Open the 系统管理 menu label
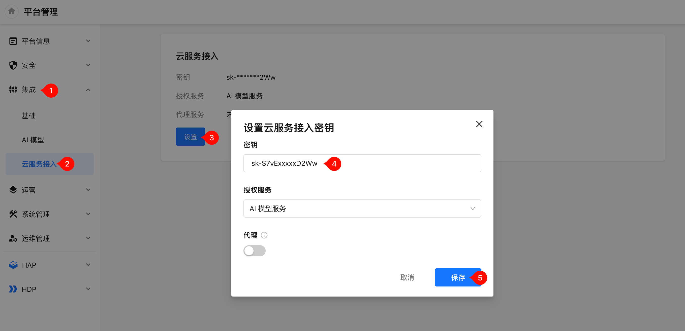Image resolution: width=685 pixels, height=331 pixels. click(36, 214)
